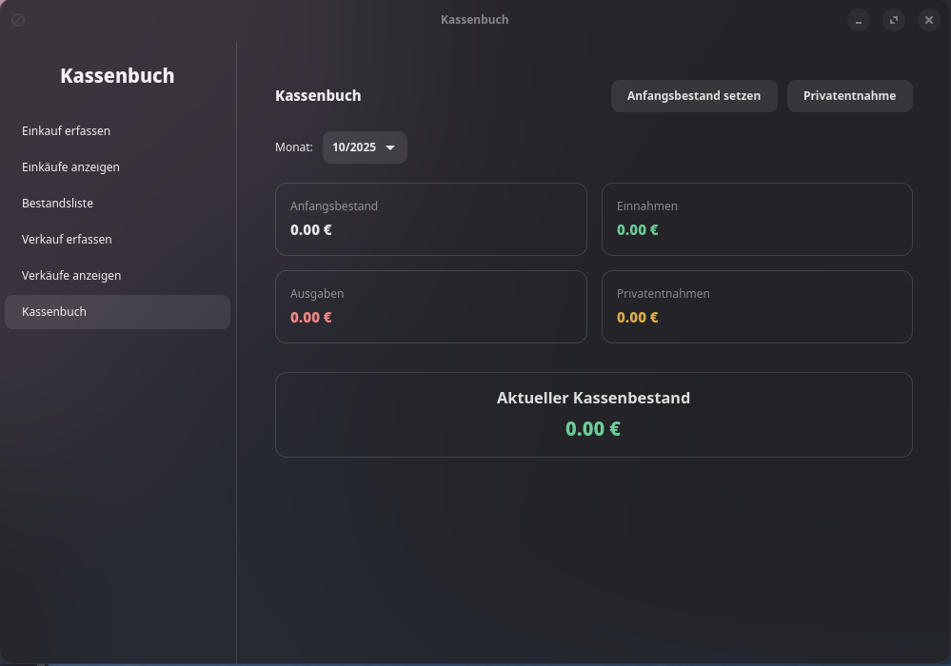Select the Ausgaben card with red amount

click(430, 306)
